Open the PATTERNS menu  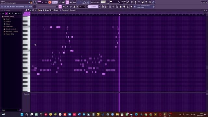(12, 6)
